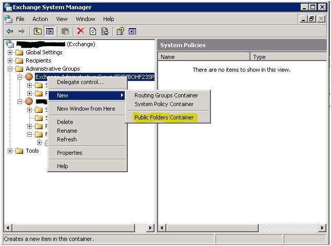Click the title bar Exchange System Manager icon
The width and height of the screenshot is (331, 246).
pos(8,7)
